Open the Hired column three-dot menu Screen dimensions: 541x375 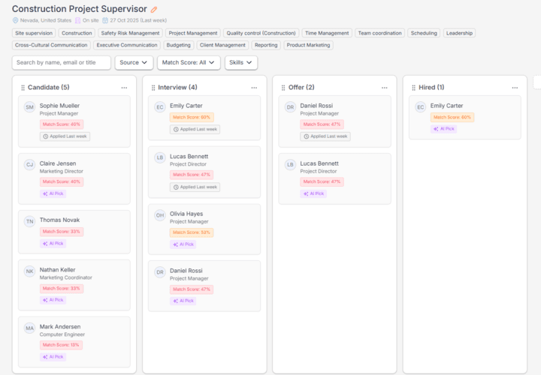(x=515, y=88)
